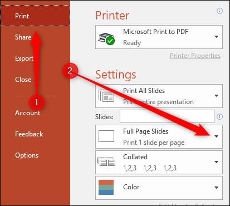230x206 pixels.
Task: Choose Export from the sidebar
Action: (24, 58)
